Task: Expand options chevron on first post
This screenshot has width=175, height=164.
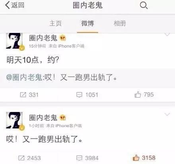Action: tap(167, 35)
